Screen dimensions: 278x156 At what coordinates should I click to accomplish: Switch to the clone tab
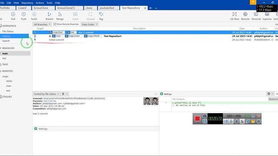[x=90, y=8]
